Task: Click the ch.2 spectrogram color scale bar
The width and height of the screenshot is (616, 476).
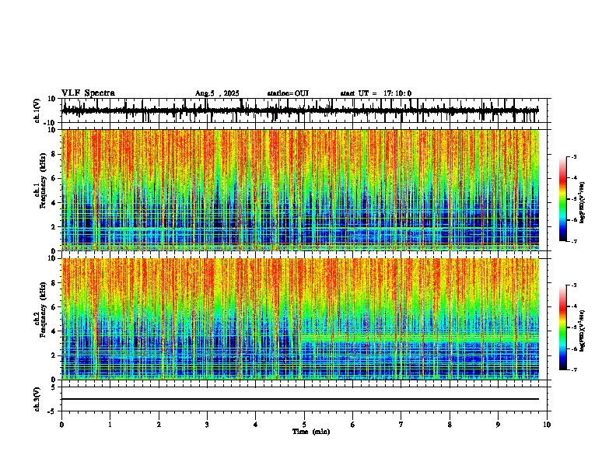Action: (x=563, y=327)
